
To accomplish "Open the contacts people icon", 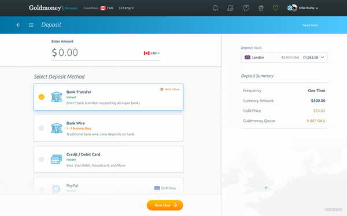I will [230, 8].
